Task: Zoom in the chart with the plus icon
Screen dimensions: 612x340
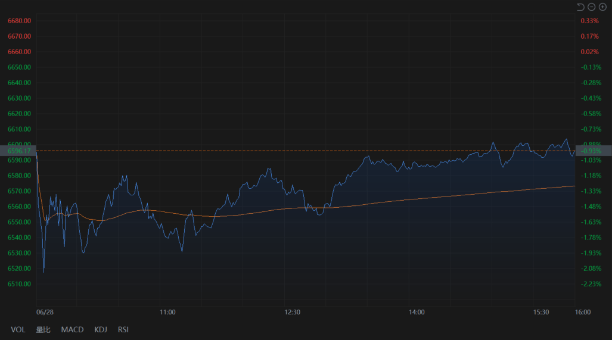Action: click(x=602, y=7)
